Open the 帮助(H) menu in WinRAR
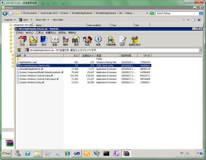 (72, 33)
